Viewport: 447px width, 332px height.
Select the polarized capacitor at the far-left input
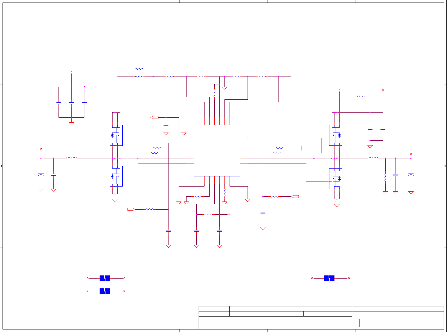(41, 175)
